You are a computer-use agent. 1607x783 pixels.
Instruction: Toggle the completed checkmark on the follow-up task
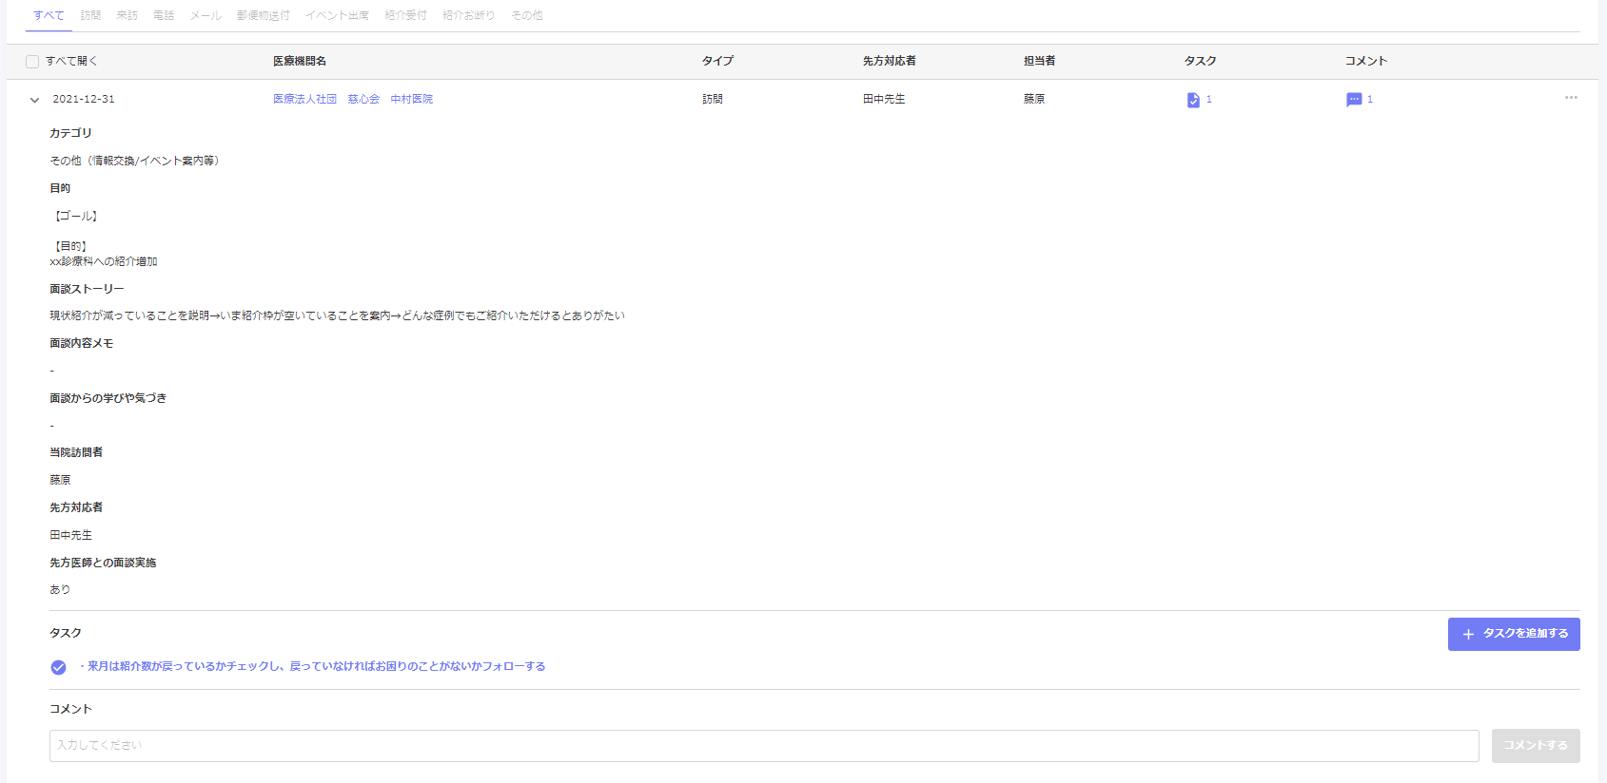58,667
